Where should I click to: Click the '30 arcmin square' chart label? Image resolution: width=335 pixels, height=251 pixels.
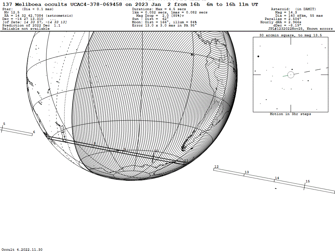[290, 35]
